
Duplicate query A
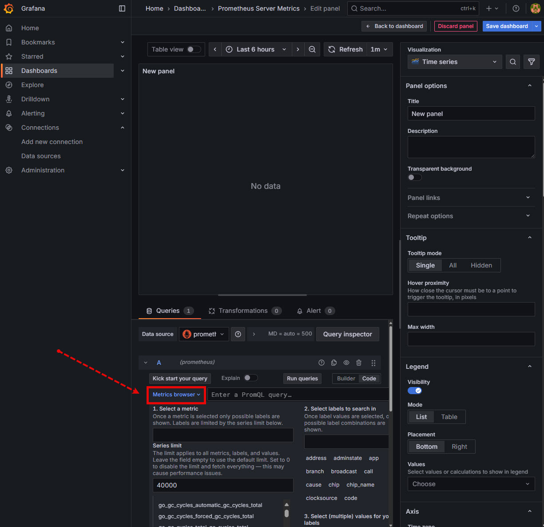tap(334, 363)
